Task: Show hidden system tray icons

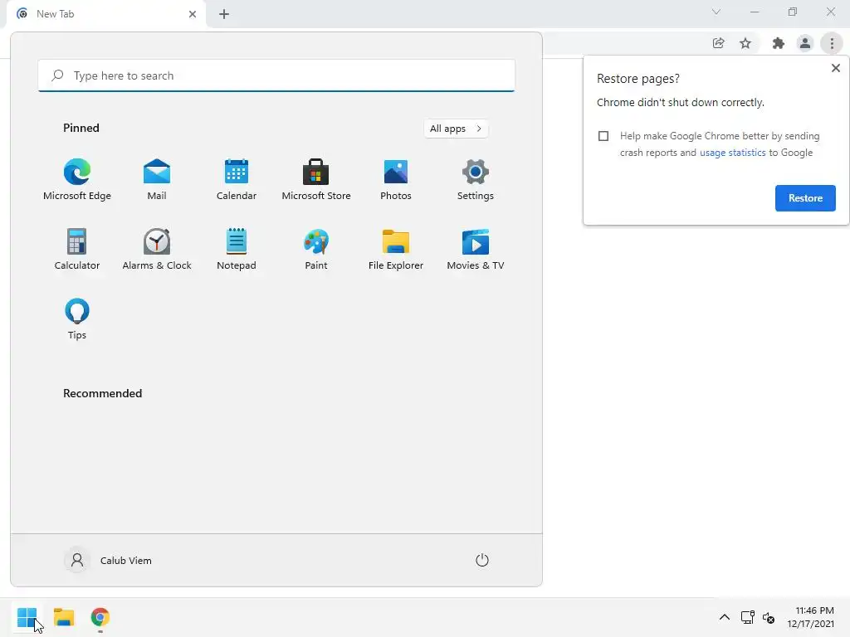Action: coord(724,617)
